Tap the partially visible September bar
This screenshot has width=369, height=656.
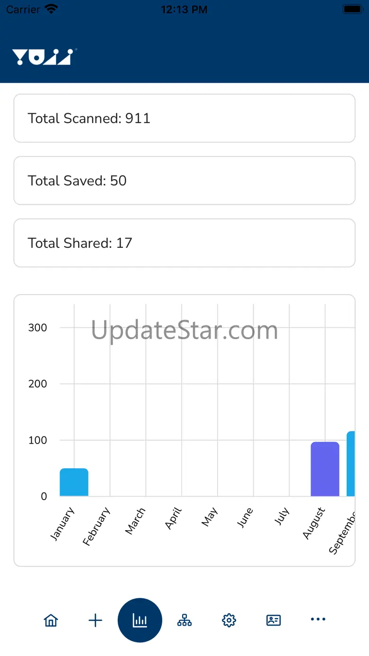click(351, 464)
